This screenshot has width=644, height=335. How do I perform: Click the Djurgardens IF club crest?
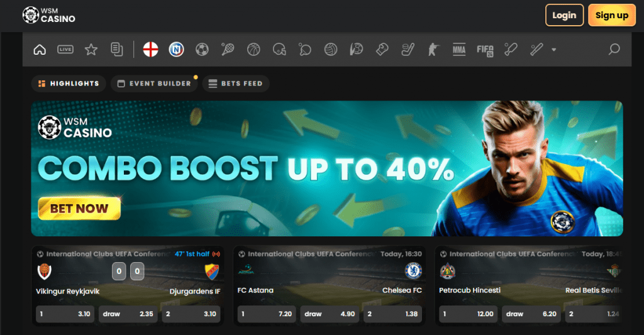coord(212,272)
